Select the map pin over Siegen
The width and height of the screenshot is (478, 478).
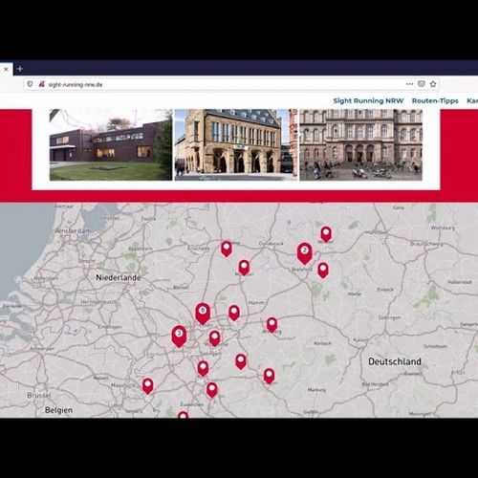(270, 376)
